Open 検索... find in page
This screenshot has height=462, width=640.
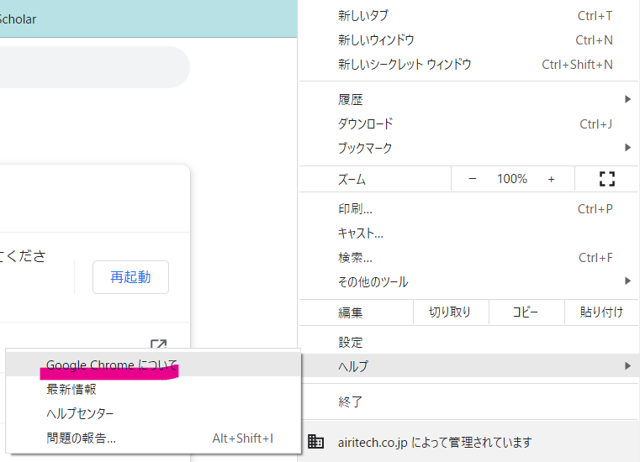tap(468, 258)
